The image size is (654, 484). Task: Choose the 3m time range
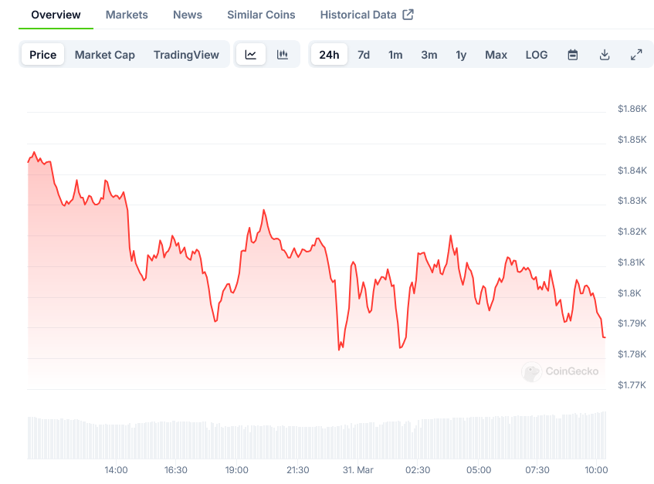click(429, 55)
